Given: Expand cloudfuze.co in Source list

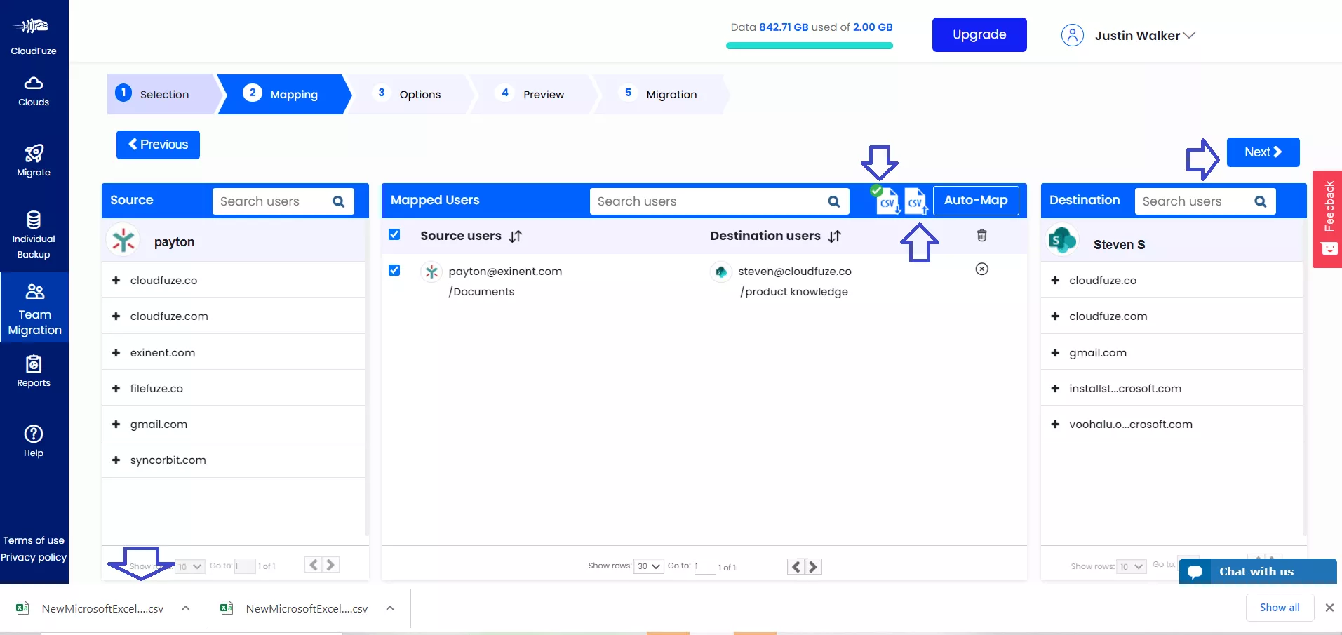Looking at the screenshot, I should tap(116, 281).
